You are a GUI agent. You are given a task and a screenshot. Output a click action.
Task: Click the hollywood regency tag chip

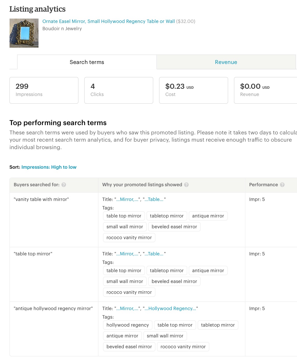128,325
